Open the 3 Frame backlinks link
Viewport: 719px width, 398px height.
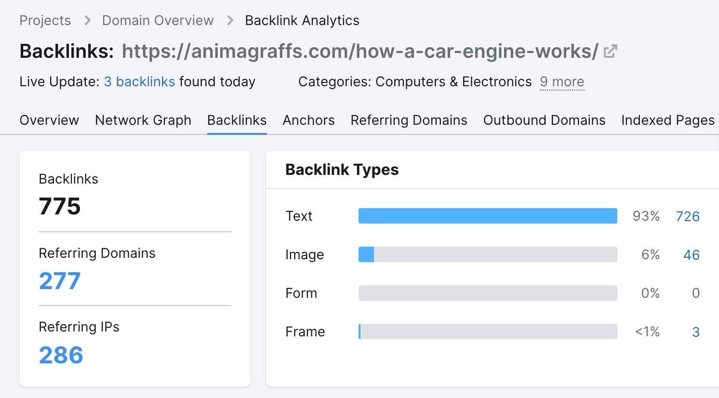(696, 332)
